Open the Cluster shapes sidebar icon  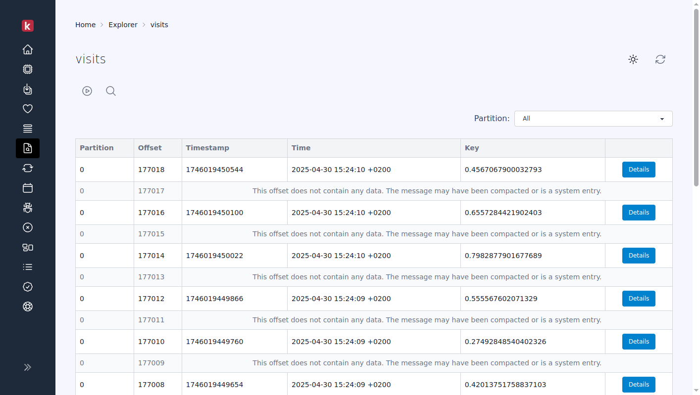28,247
